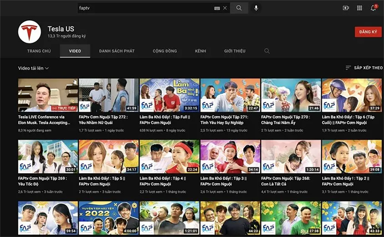Open the 43:33 video thumbnail
Screen dimensions: 384x237
point(352,218)
